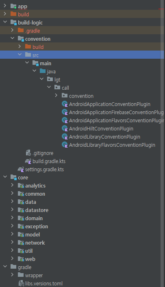The image size is (165, 287).
Task: Click the vertical scrollbar of project tree
Action: 162,143
